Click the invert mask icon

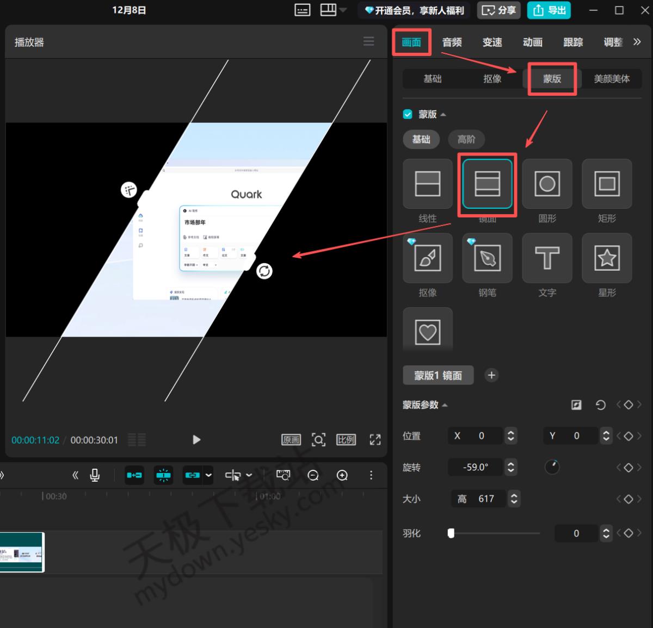point(576,405)
